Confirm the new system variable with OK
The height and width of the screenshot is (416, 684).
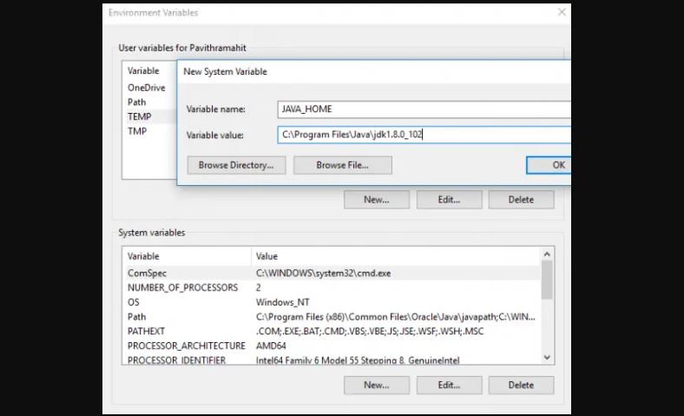(549, 165)
